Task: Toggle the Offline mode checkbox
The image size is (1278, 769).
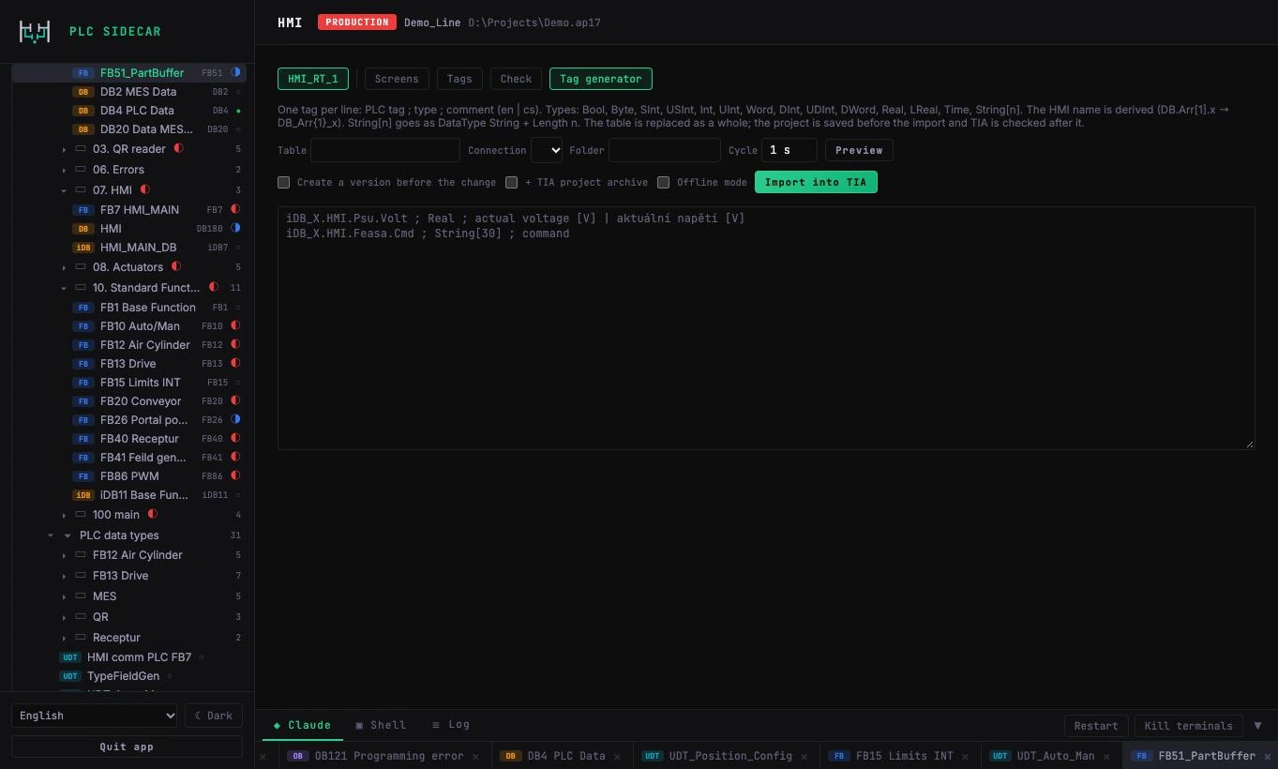Action: [x=664, y=182]
